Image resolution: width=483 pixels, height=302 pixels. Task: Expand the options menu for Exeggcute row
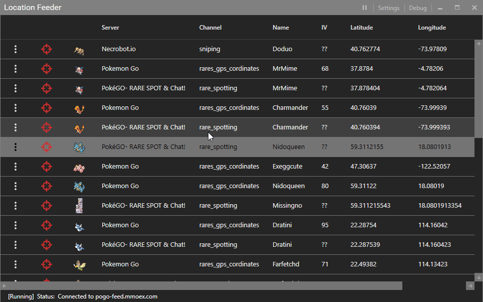click(16, 167)
